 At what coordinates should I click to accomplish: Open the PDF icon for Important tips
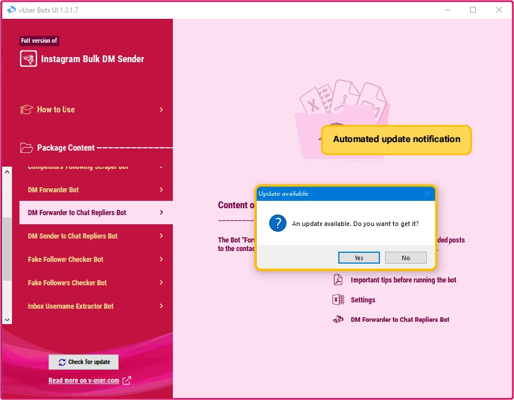click(338, 280)
